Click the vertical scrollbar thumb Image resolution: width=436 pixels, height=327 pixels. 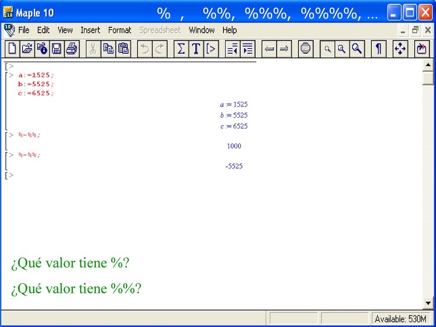pyautogui.click(x=428, y=78)
